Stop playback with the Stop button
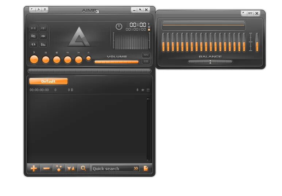The image size is (282, 196). pos(57,60)
